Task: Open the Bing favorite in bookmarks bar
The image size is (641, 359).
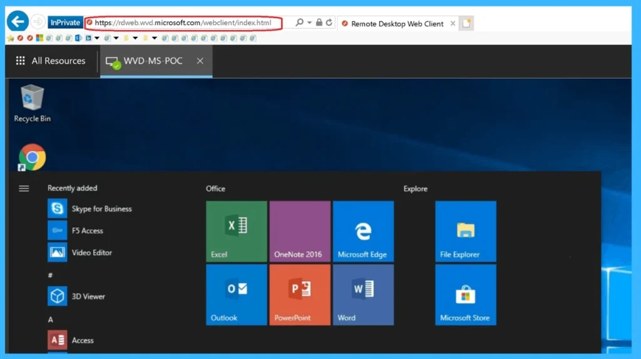Action: (x=88, y=38)
